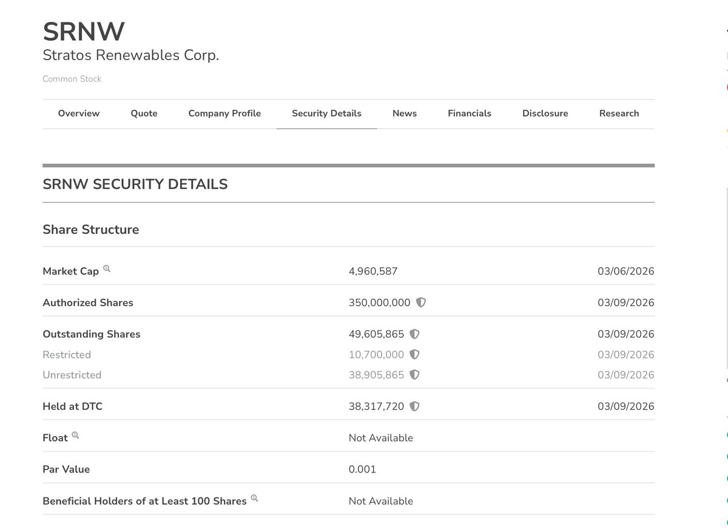Click the Unrestricted row label
The image size is (728, 532).
click(x=72, y=375)
